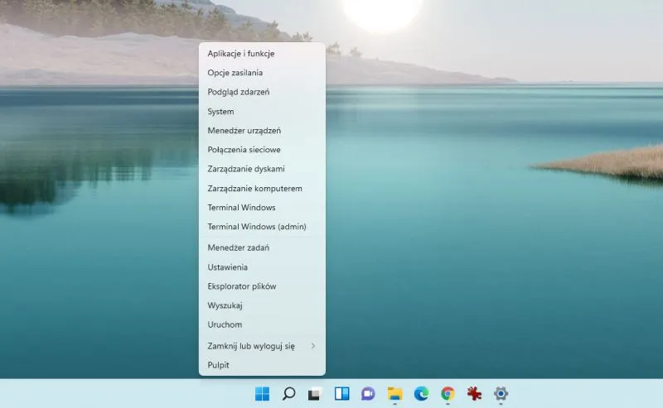Launch Google Chrome from the taskbar

pos(448,394)
